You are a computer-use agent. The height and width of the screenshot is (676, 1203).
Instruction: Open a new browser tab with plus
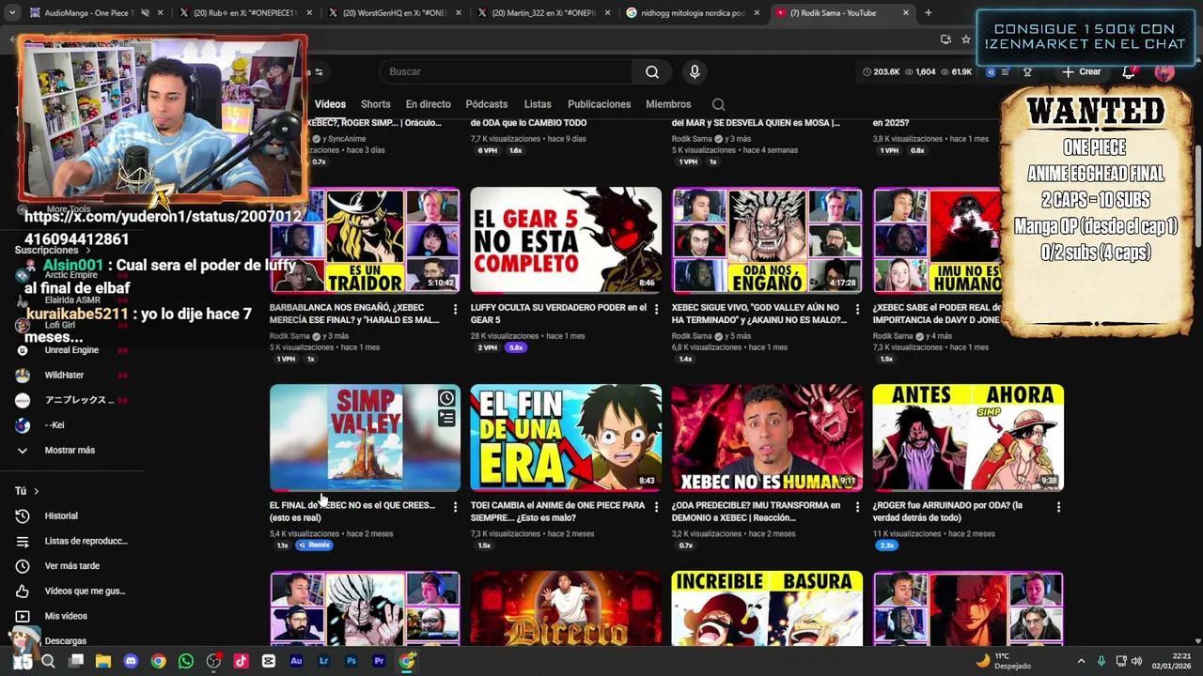(928, 13)
